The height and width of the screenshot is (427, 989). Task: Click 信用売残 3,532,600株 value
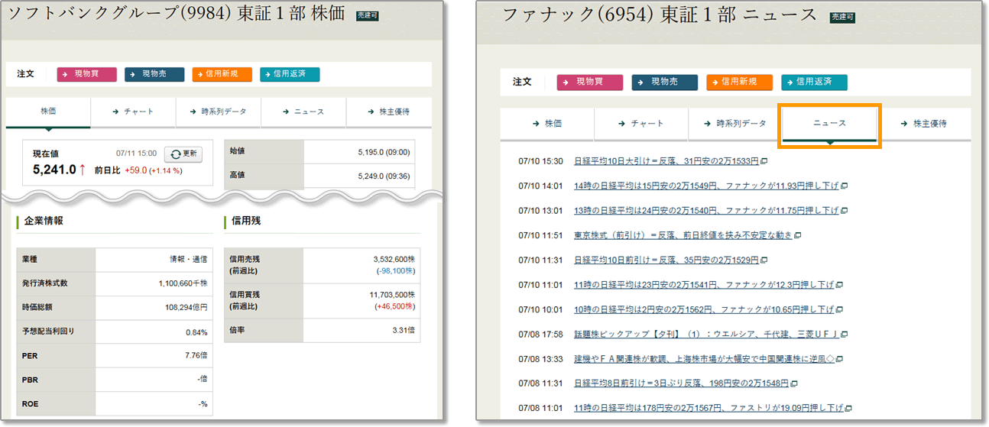(x=394, y=260)
